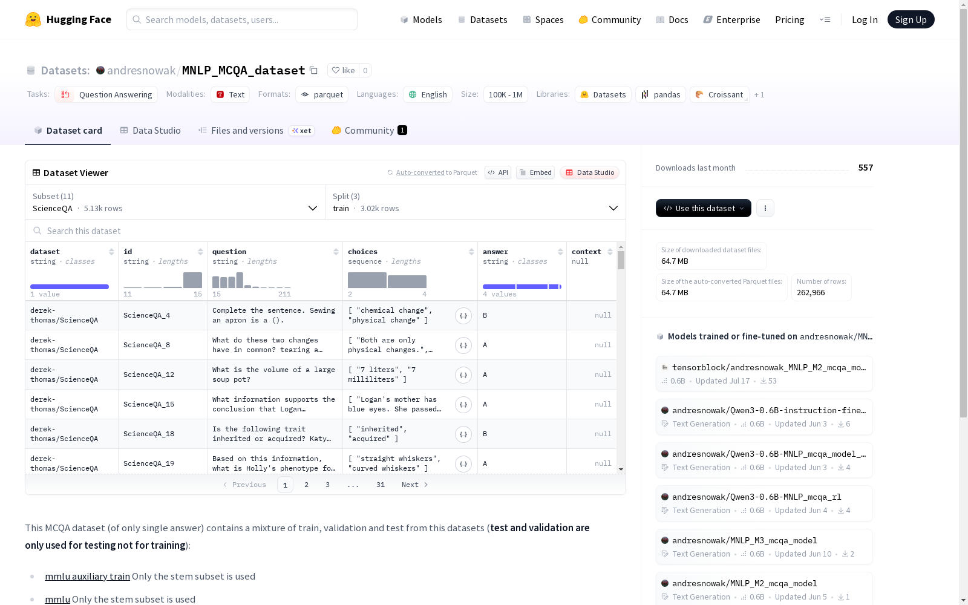Expand the +1 more libraries tag
The height and width of the screenshot is (605, 968).
pyautogui.click(x=759, y=95)
